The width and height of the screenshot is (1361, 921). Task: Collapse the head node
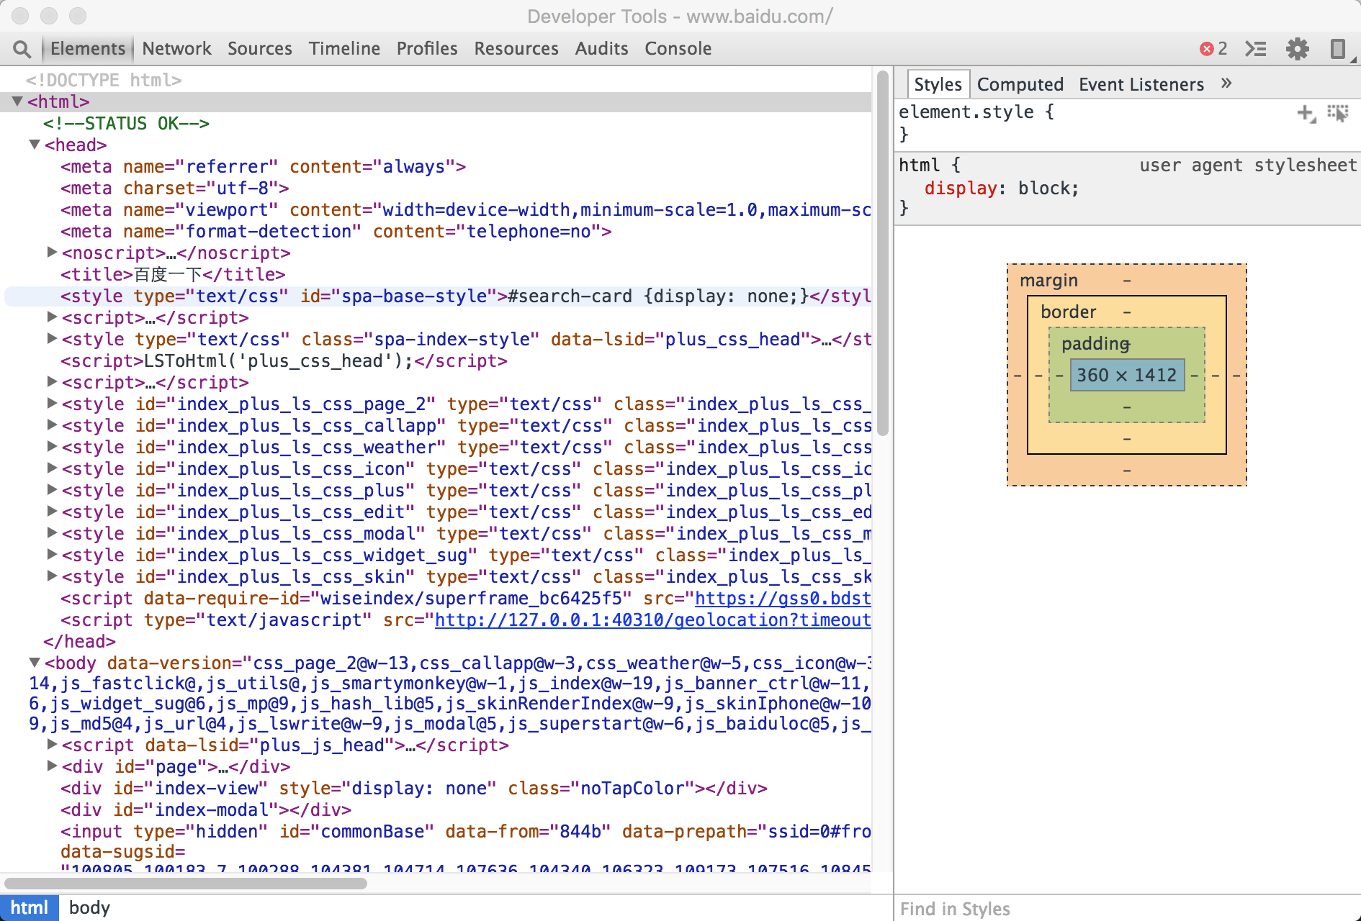35,145
